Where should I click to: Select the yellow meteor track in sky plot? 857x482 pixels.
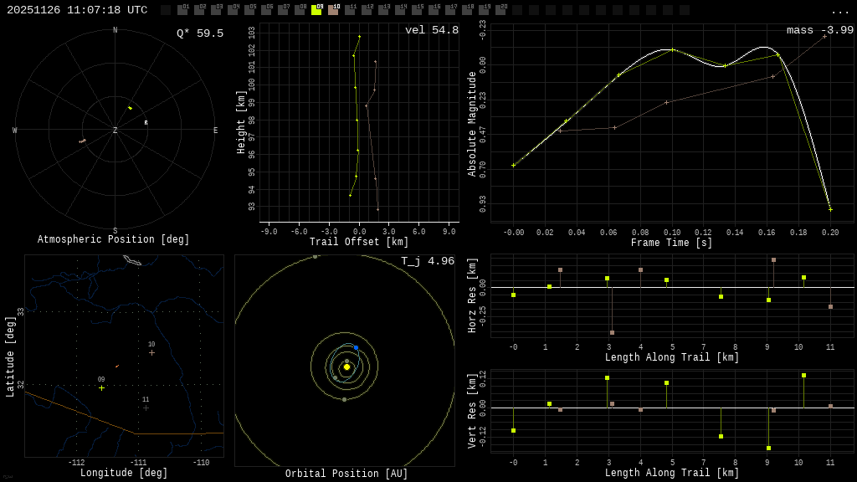(x=130, y=108)
